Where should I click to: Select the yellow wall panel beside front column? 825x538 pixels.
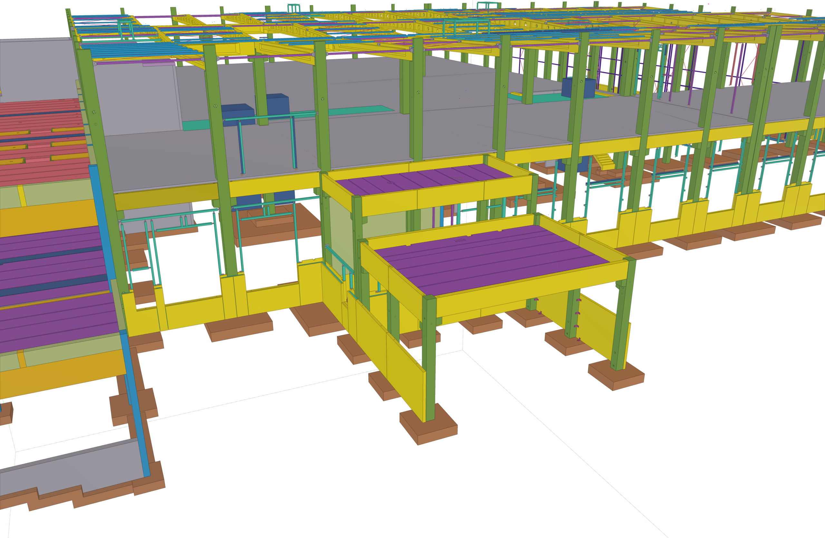point(390,360)
